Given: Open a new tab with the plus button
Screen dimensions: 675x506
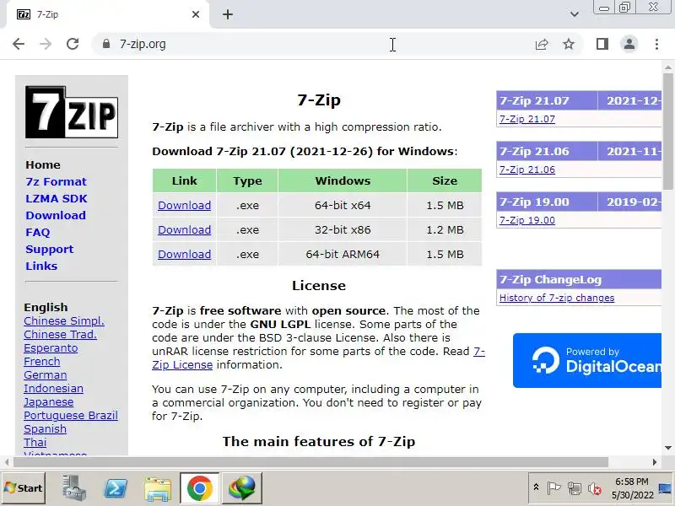Looking at the screenshot, I should pyautogui.click(x=228, y=14).
